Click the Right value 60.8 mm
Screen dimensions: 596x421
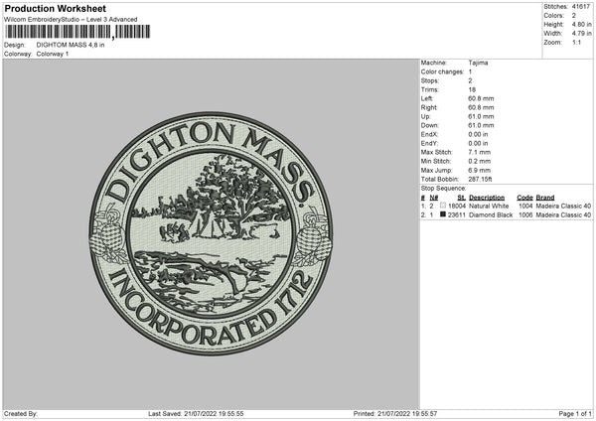[x=481, y=108]
